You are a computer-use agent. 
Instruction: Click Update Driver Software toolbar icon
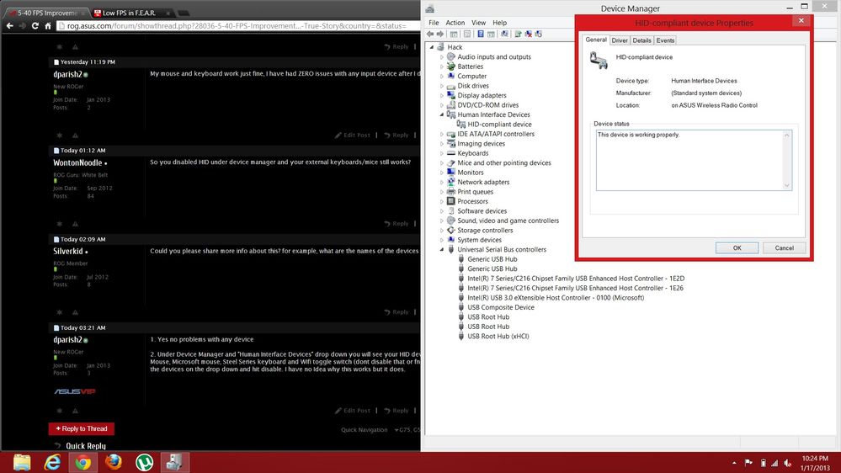tap(518, 34)
